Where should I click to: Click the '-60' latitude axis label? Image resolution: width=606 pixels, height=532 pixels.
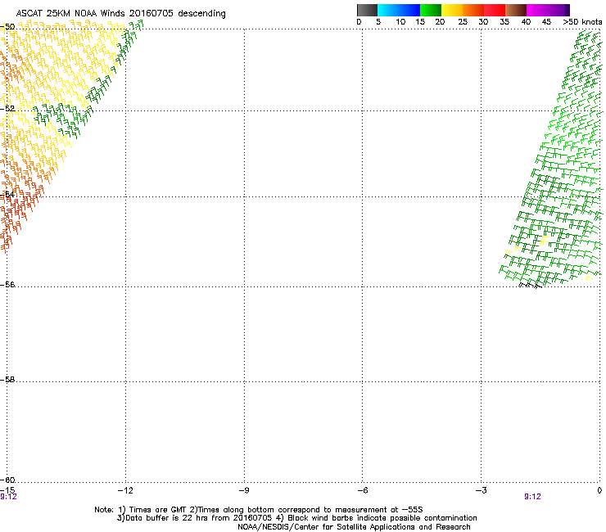[x=7, y=480]
